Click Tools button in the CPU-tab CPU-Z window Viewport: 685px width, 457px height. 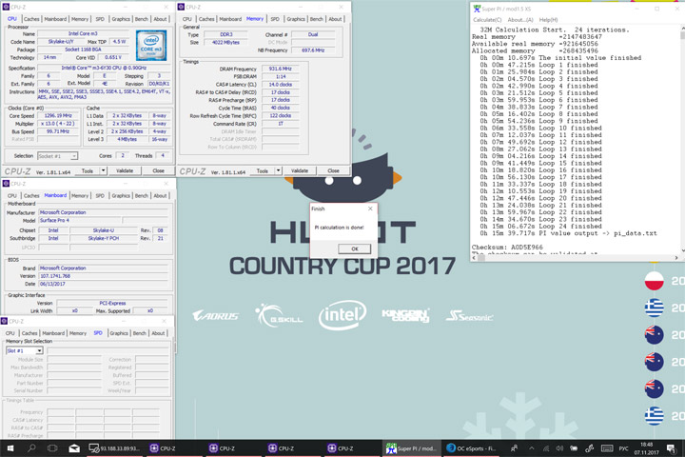pyautogui.click(x=88, y=171)
